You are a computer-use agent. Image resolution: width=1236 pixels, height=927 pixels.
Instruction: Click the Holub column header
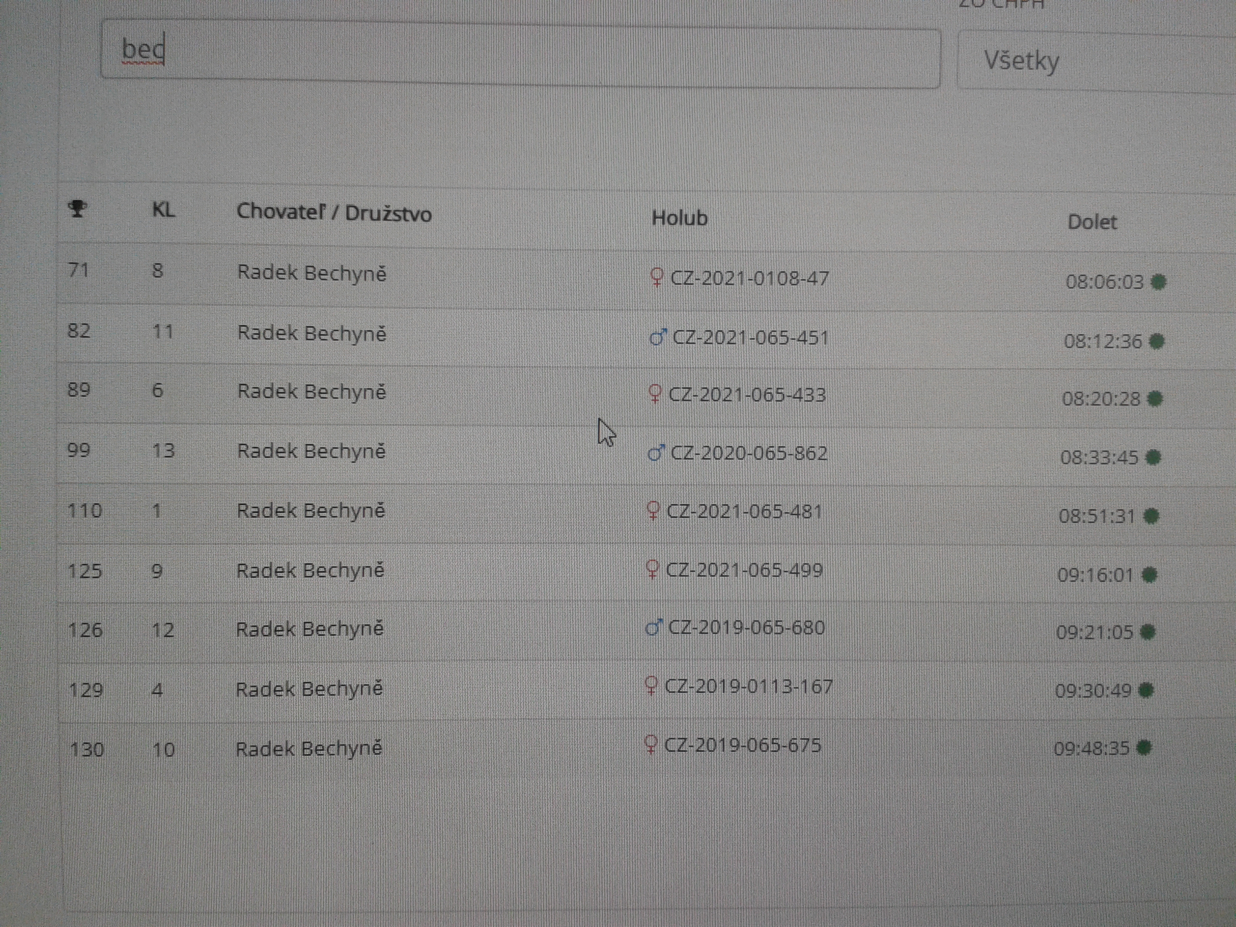(679, 218)
